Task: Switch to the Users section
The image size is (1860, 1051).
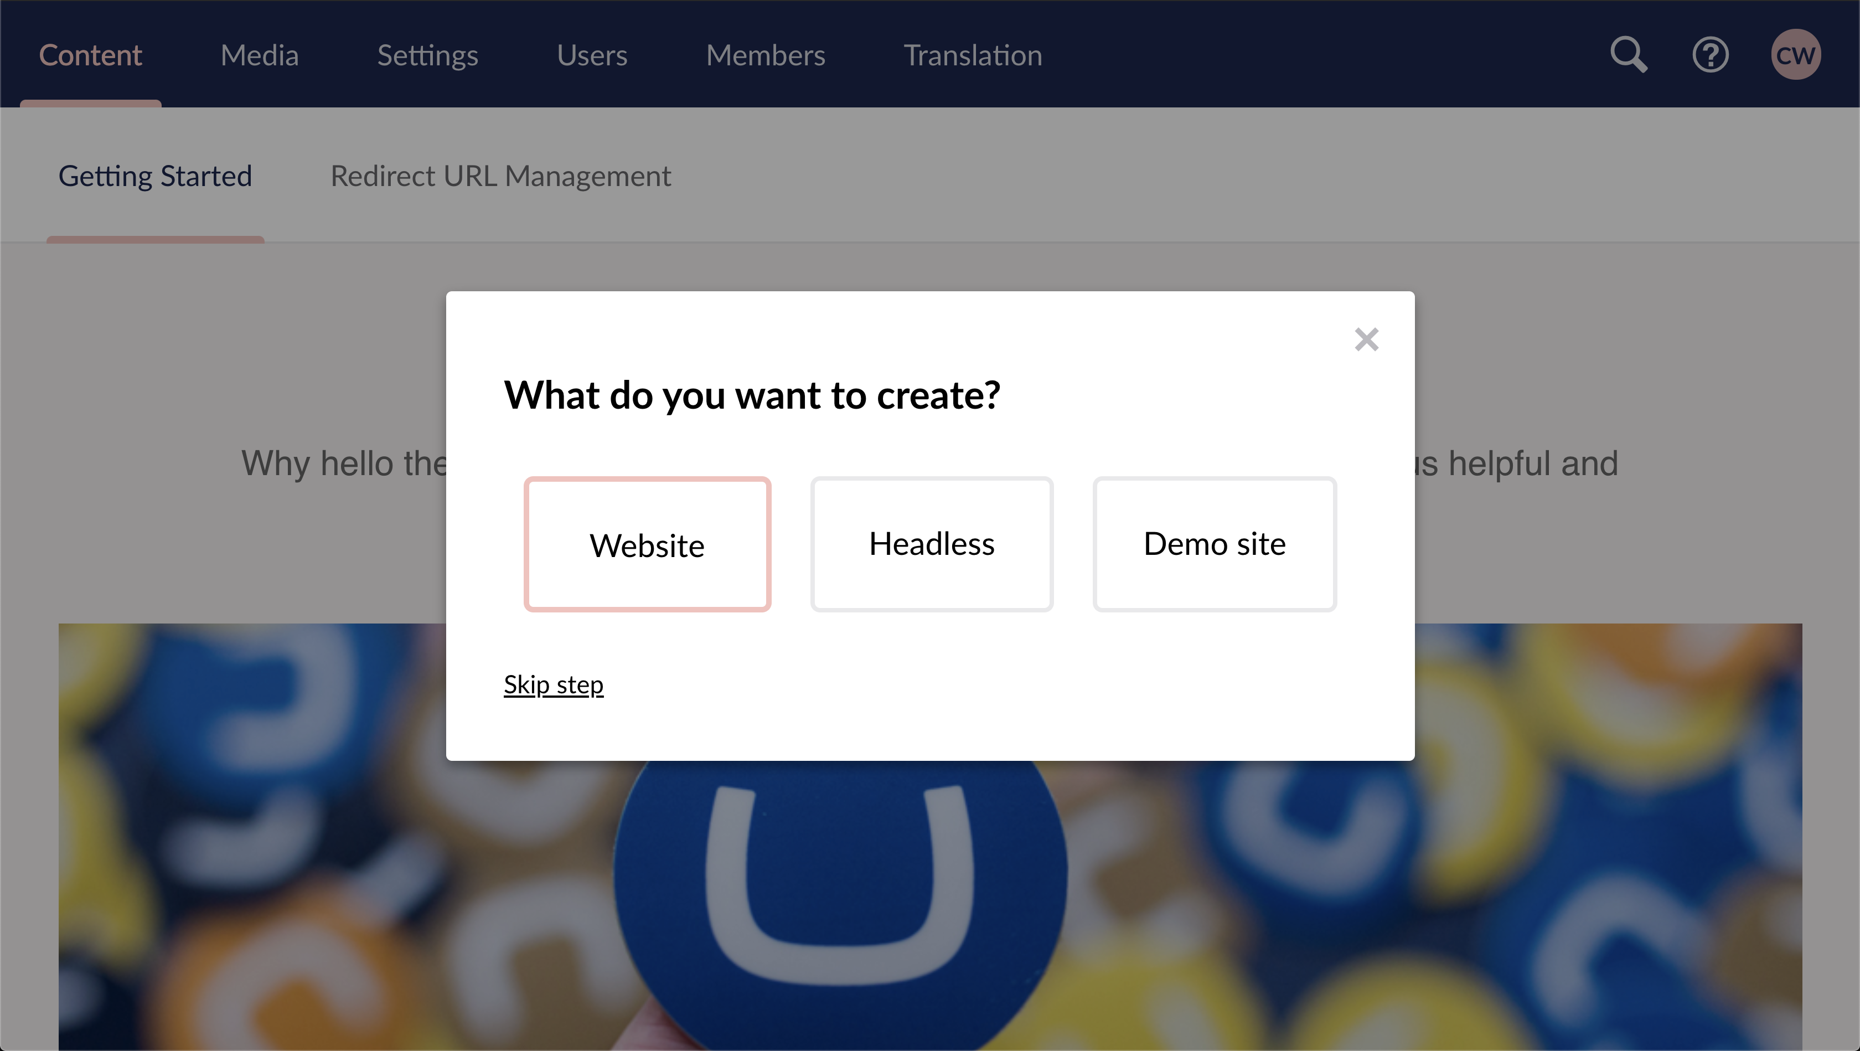Action: coord(592,55)
